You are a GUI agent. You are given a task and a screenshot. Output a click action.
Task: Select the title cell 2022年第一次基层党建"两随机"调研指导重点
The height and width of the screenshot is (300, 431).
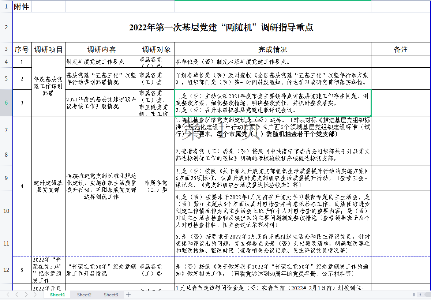pos(221,27)
